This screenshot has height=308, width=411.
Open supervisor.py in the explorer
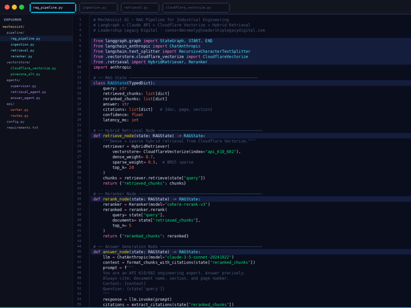[x=23, y=86]
